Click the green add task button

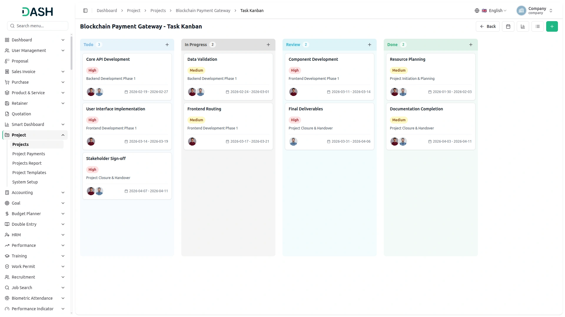tap(552, 26)
